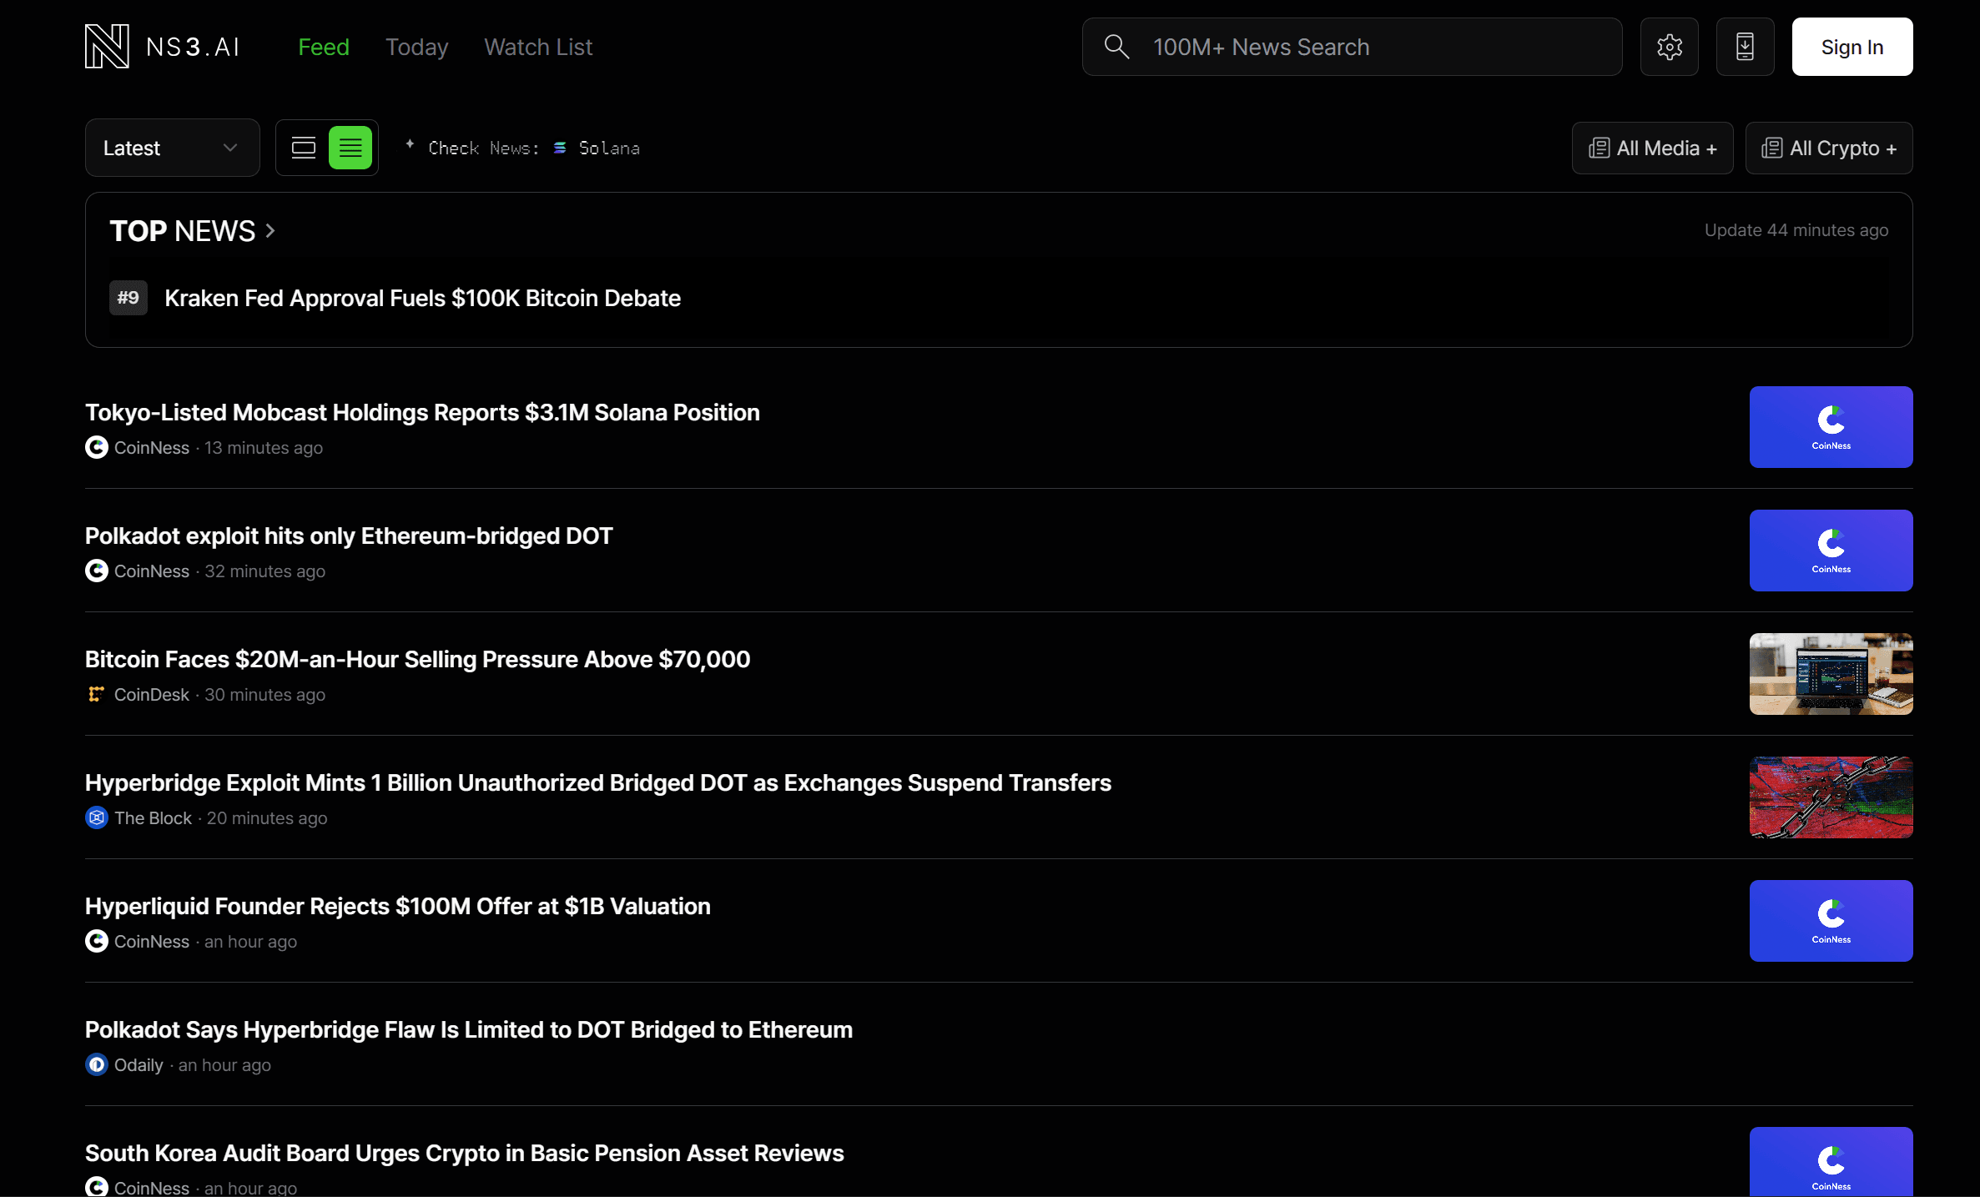Viewport: 1980px width, 1197px height.
Task: Open the Latest sort dropdown
Action: coord(173,148)
